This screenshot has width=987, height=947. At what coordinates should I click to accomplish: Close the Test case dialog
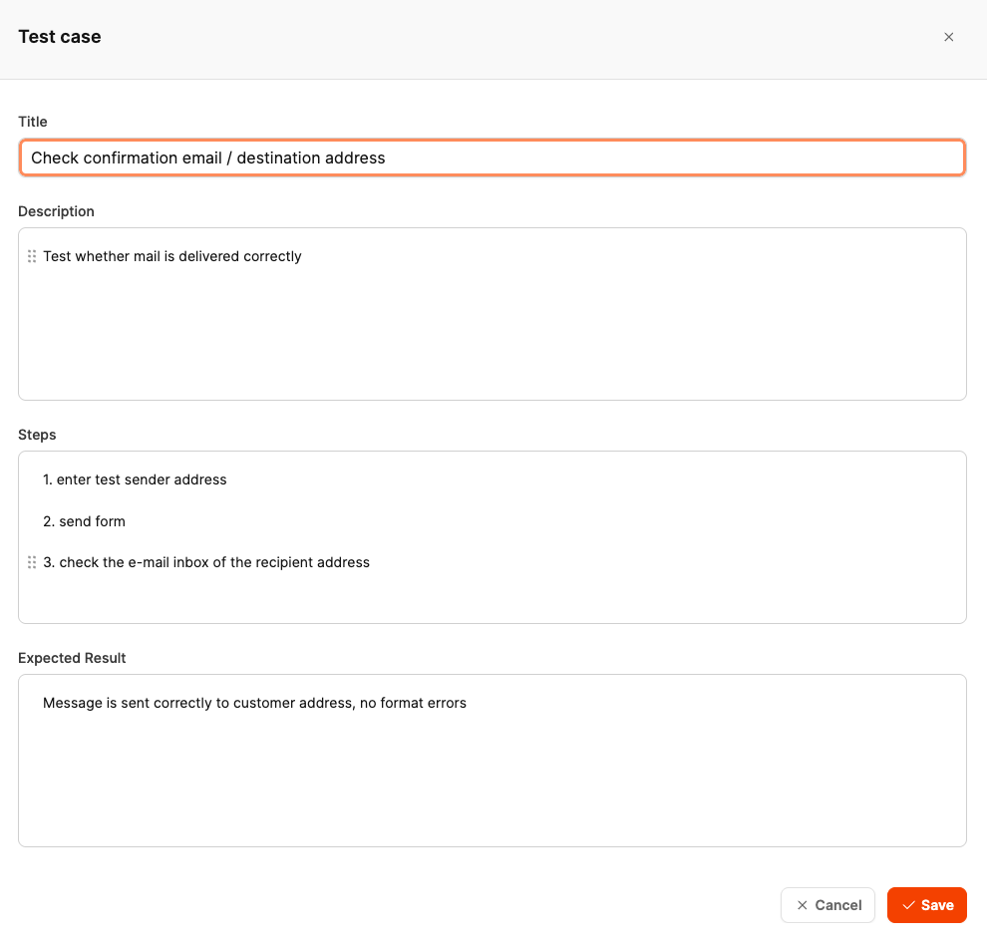[948, 37]
